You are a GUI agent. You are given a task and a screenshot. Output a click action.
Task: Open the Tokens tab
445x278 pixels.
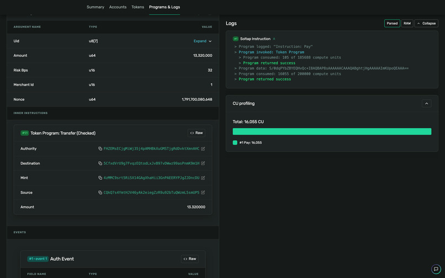tap(137, 7)
